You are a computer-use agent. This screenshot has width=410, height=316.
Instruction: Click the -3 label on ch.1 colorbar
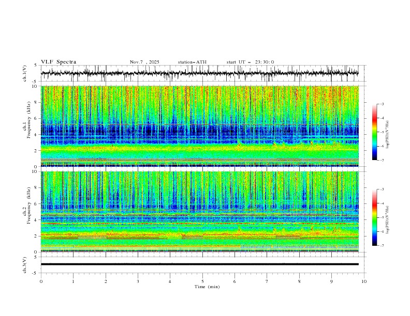click(382, 104)
